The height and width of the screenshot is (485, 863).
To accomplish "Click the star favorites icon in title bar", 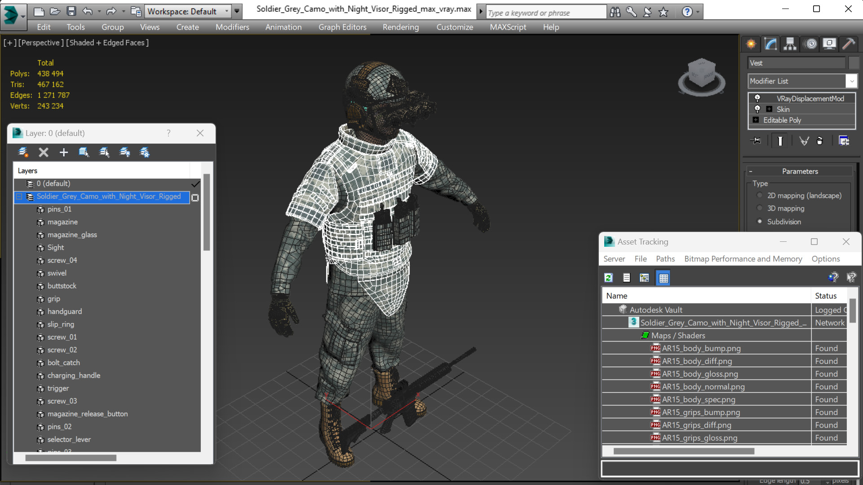I will point(664,12).
